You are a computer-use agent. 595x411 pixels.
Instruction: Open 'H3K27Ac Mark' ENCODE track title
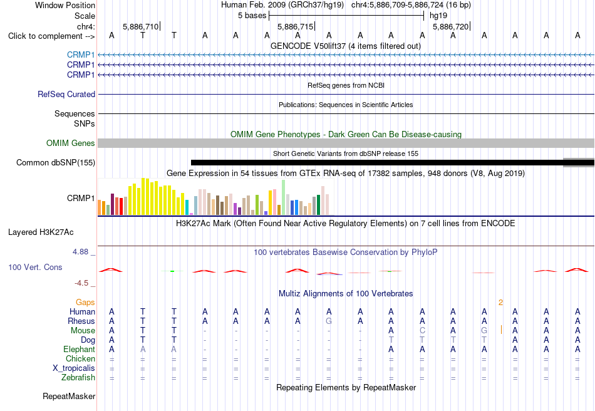[346, 223]
